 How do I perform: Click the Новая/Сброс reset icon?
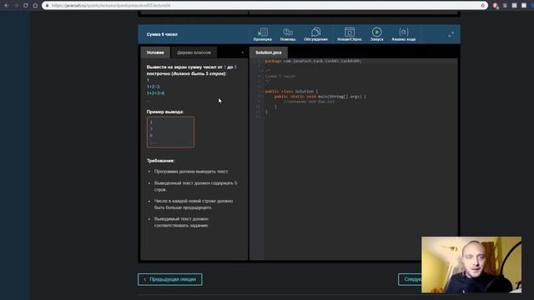click(x=350, y=34)
